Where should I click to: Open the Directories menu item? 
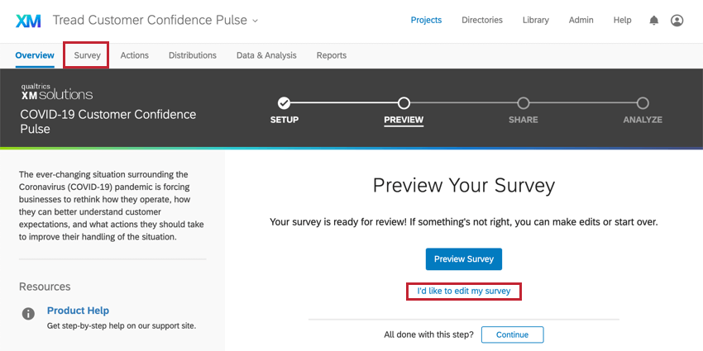pyautogui.click(x=482, y=20)
